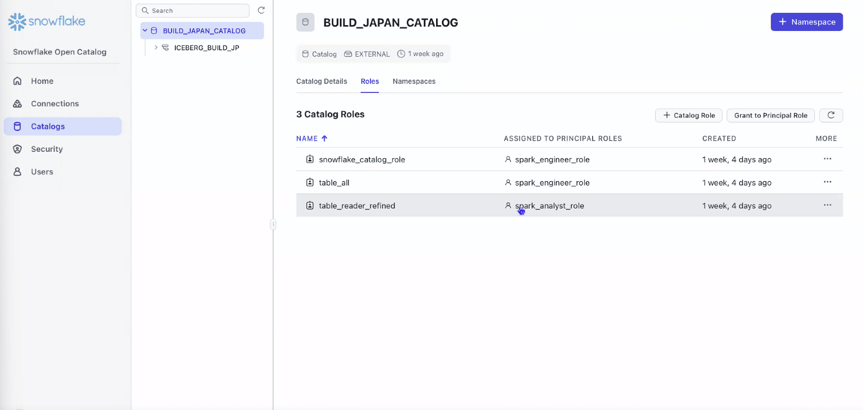This screenshot has width=863, height=410.
Task: Refresh the catalog roles table
Action: click(x=831, y=115)
